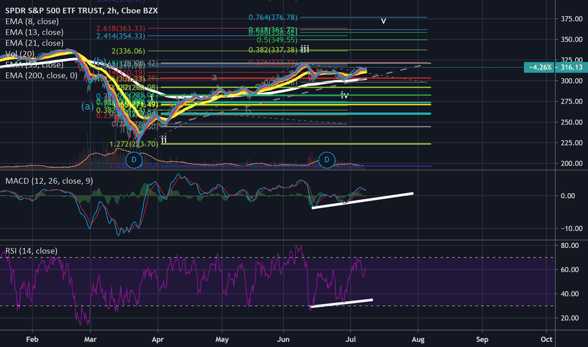
Task: Click 40.00 on the RSI axis
Action: [x=570, y=294]
